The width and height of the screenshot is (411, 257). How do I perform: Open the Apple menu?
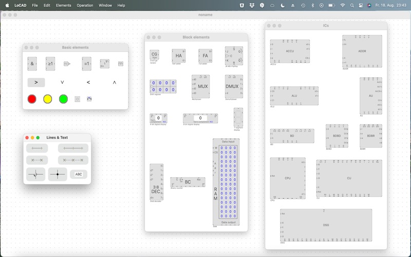pos(7,5)
